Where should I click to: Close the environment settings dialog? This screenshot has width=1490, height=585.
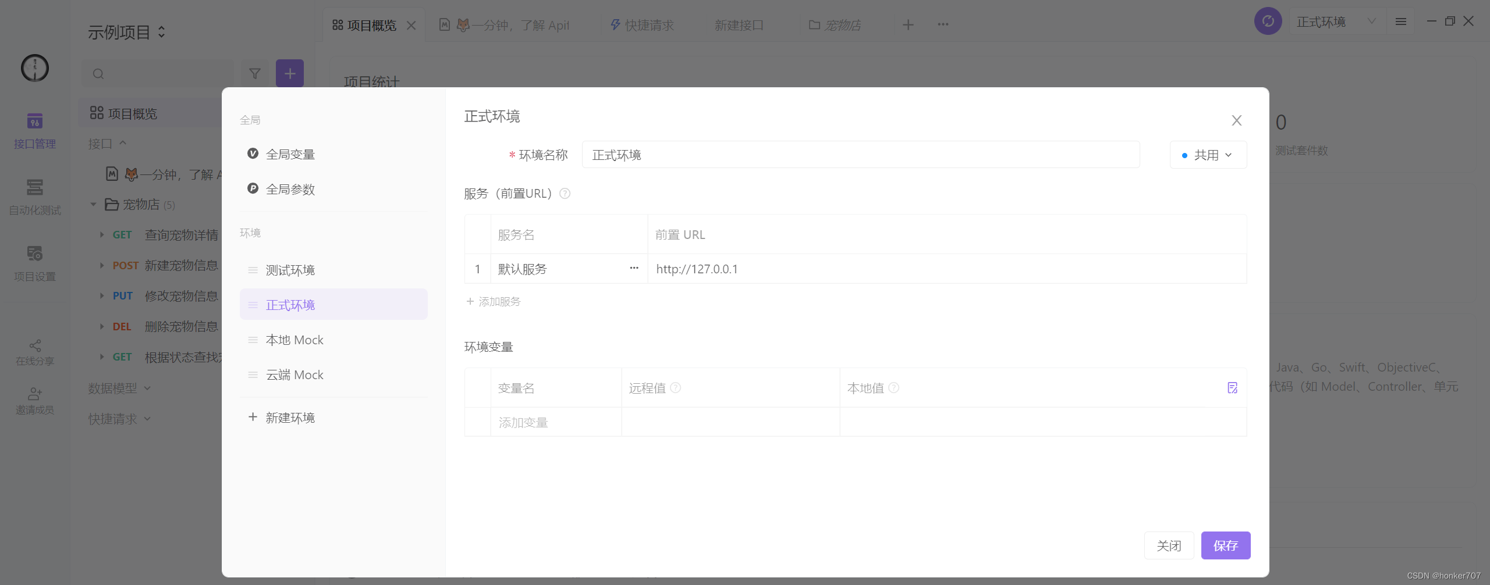[1237, 120]
